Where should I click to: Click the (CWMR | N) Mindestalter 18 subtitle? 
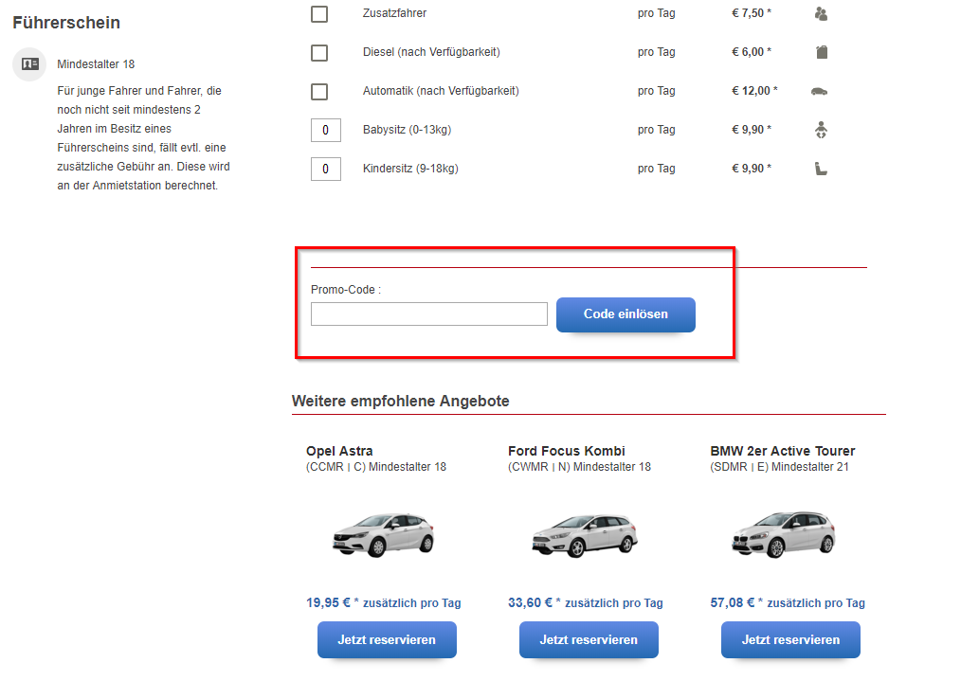pyautogui.click(x=580, y=467)
